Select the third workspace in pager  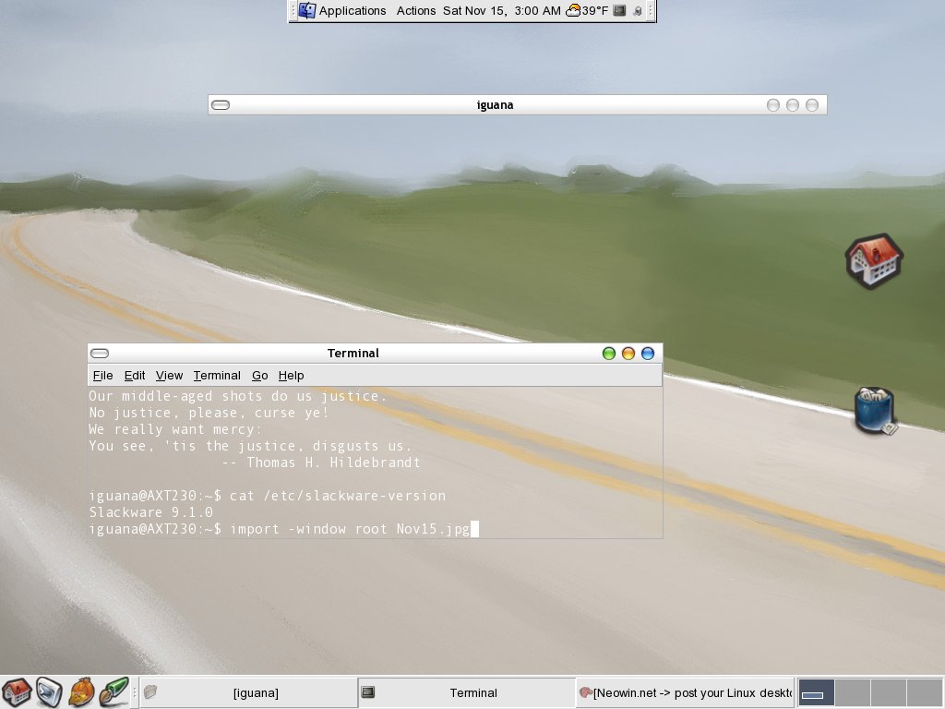pos(889,692)
